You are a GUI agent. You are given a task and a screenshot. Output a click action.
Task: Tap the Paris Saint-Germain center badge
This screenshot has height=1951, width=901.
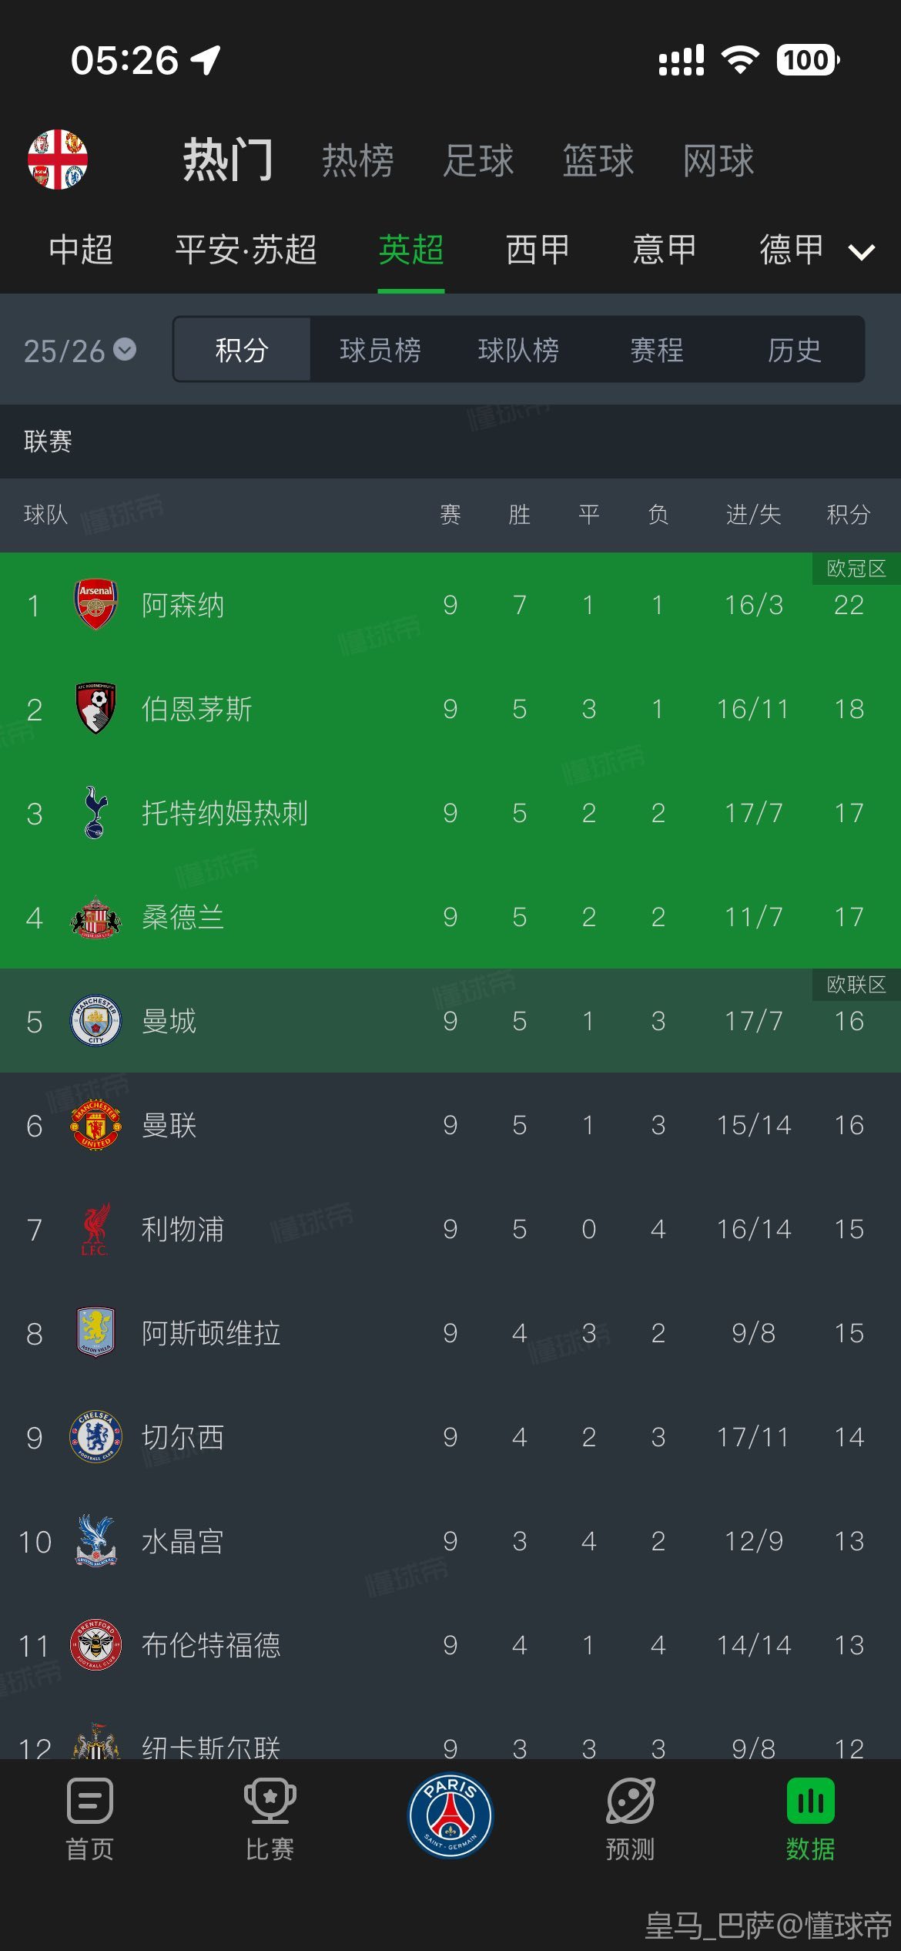click(x=450, y=1815)
